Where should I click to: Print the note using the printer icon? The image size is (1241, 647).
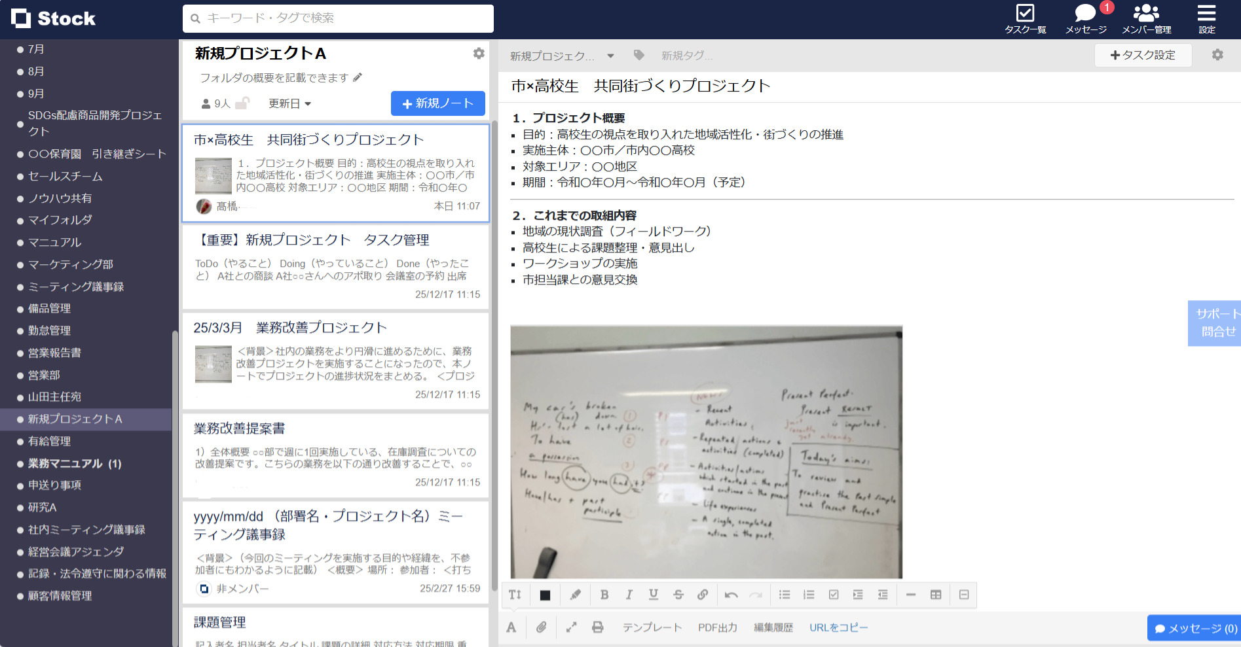click(x=597, y=627)
